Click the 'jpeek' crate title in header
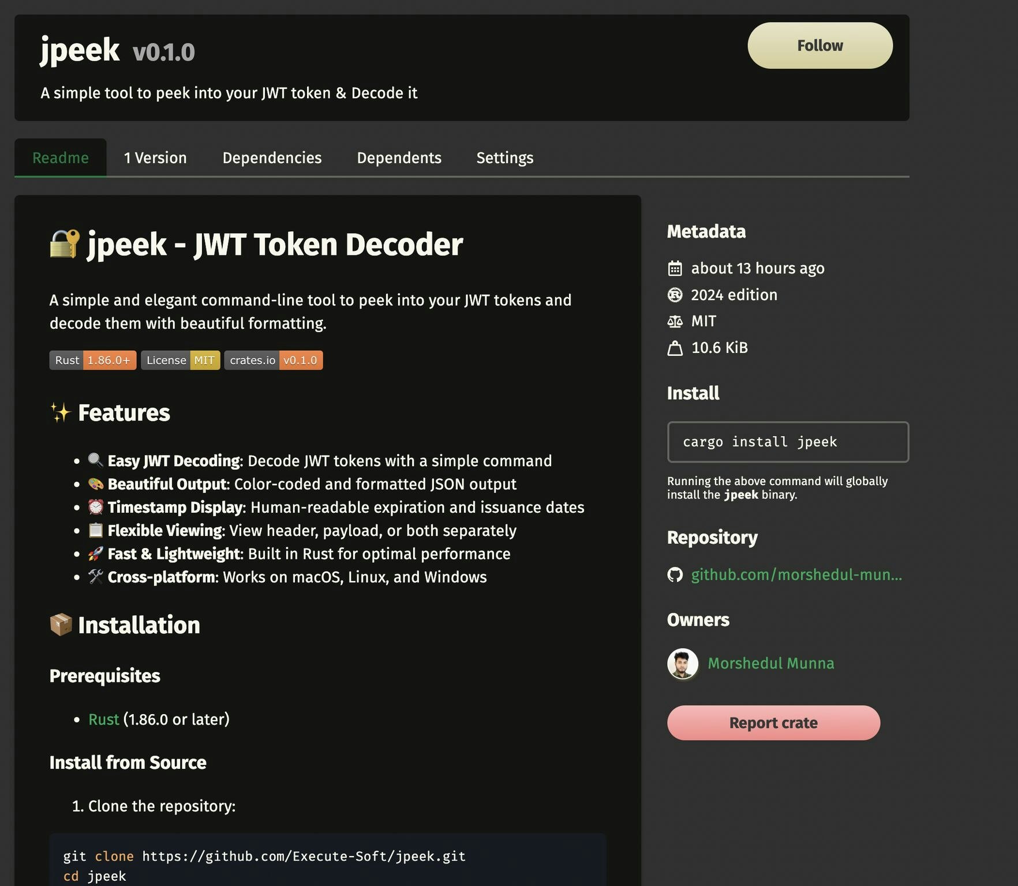The width and height of the screenshot is (1018, 886). pos(80,50)
